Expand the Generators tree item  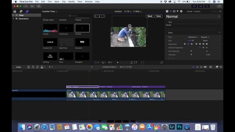(x=13, y=19)
